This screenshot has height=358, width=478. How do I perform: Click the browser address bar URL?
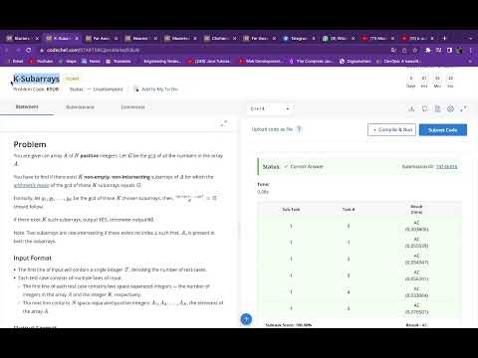93,50
